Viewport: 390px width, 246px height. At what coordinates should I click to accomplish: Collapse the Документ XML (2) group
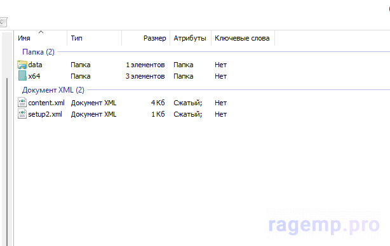[x=53, y=90]
